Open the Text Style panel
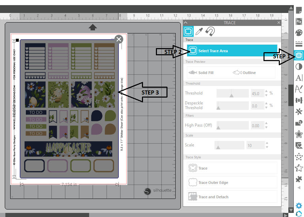304x217 pixels. (299, 78)
